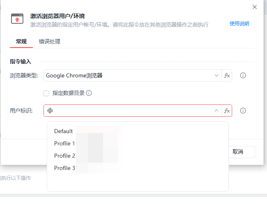Show info tooltip for 浏览器类型

pyautogui.click(x=243, y=75)
